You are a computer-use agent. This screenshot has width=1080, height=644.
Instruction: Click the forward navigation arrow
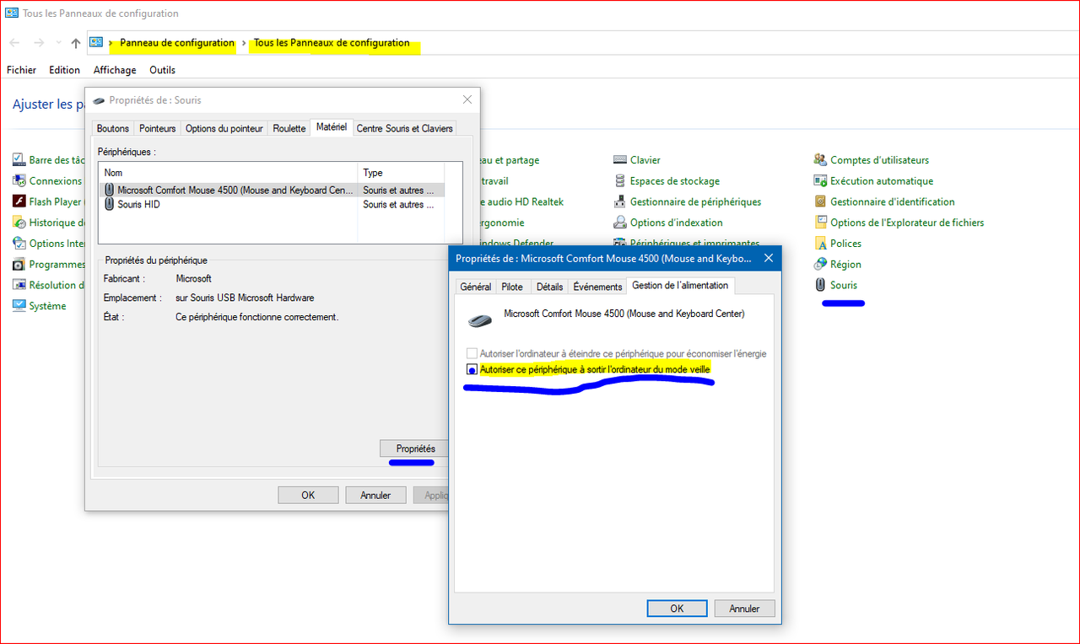38,43
